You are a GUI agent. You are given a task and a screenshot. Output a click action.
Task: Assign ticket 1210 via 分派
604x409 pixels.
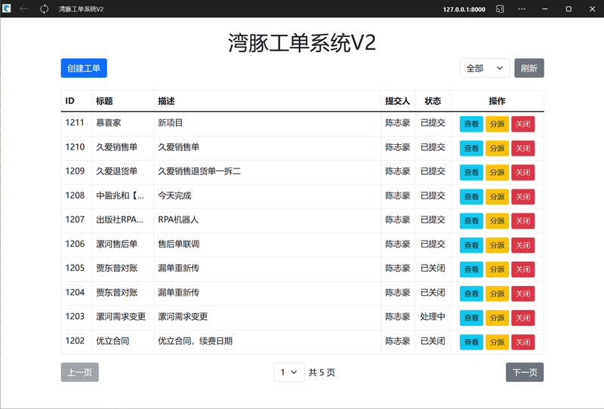click(497, 148)
